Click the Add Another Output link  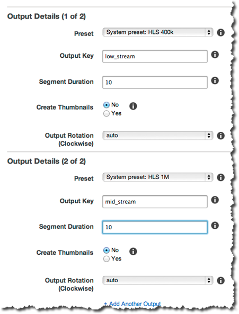132,304
